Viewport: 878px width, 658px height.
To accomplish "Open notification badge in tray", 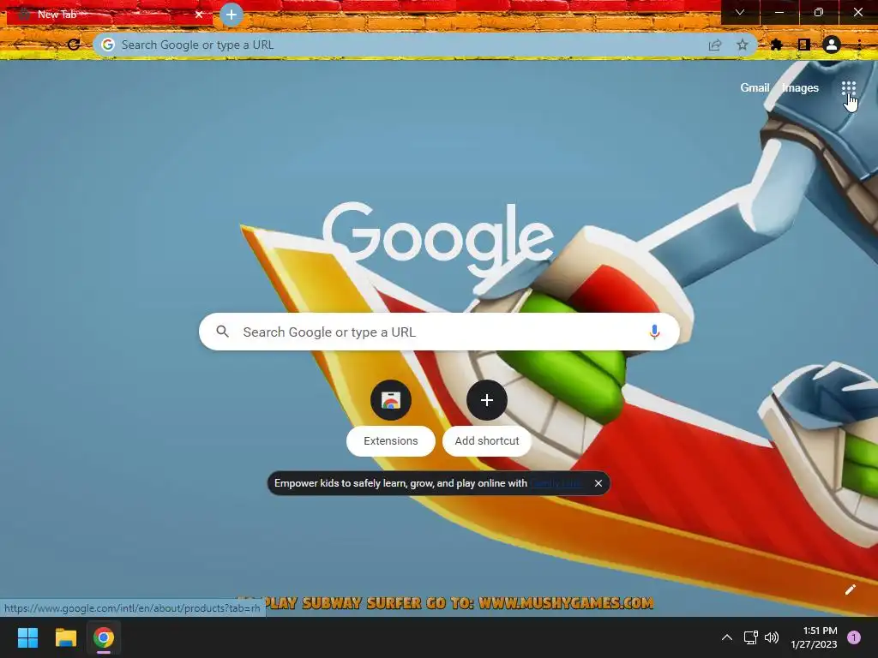I will (x=854, y=637).
